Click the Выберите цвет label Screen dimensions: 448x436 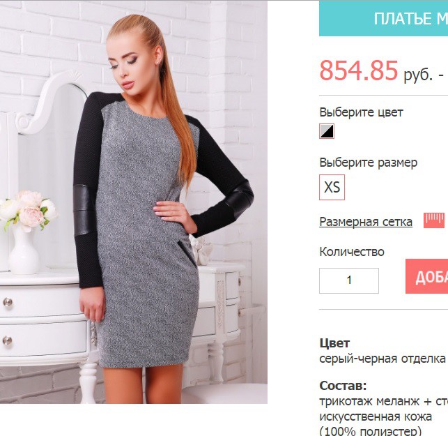click(x=361, y=112)
